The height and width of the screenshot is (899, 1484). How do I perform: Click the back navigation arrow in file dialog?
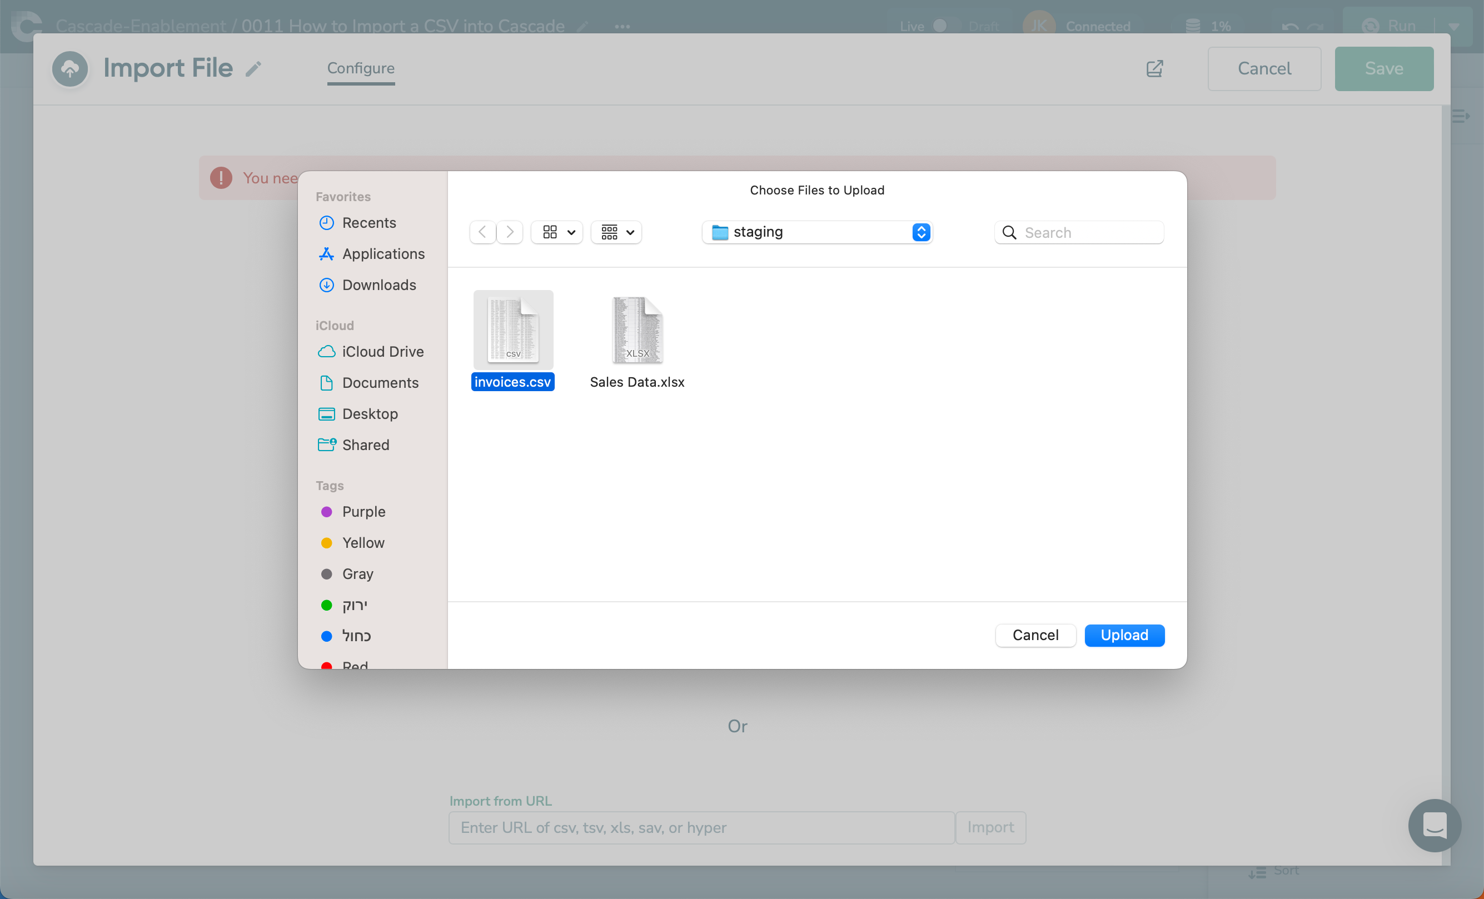pyautogui.click(x=482, y=232)
